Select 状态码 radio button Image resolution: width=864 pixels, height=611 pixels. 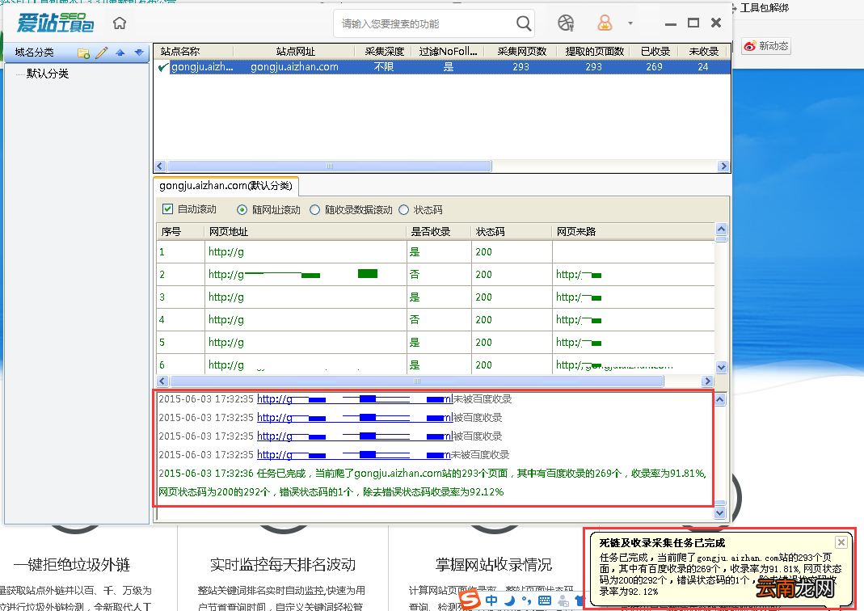[x=404, y=210]
